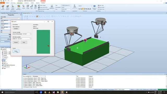Click the green table preview in Form1
The width and height of the screenshot is (167, 94).
(x=43, y=42)
